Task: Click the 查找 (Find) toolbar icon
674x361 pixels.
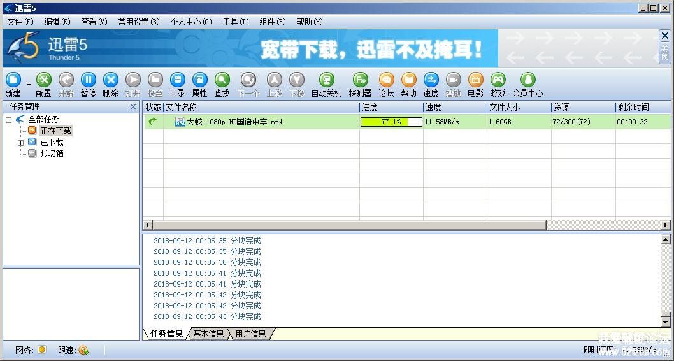Action: (222, 80)
